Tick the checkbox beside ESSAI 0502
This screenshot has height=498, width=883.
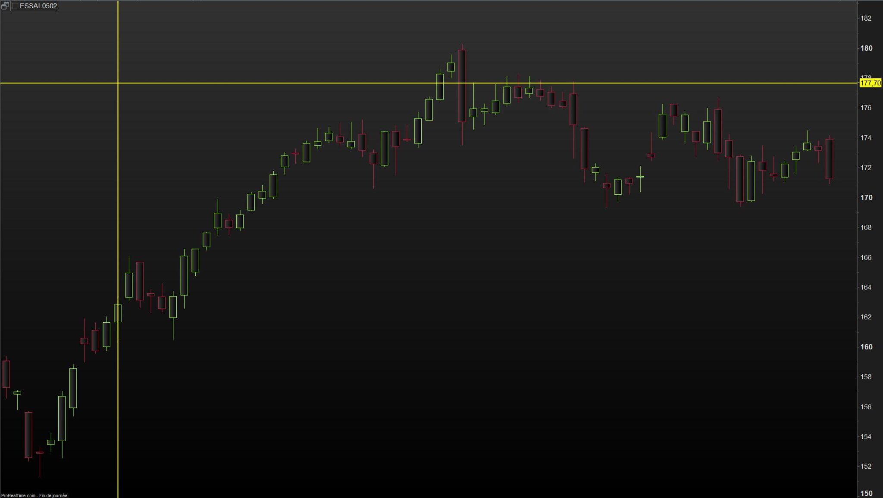[15, 6]
